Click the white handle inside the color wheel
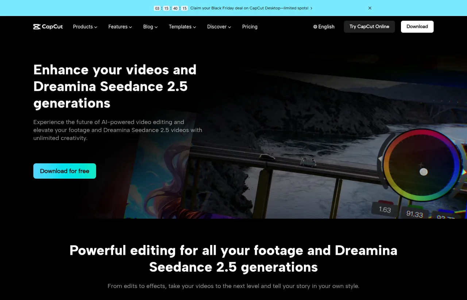This screenshot has height=300, width=467. [424, 172]
